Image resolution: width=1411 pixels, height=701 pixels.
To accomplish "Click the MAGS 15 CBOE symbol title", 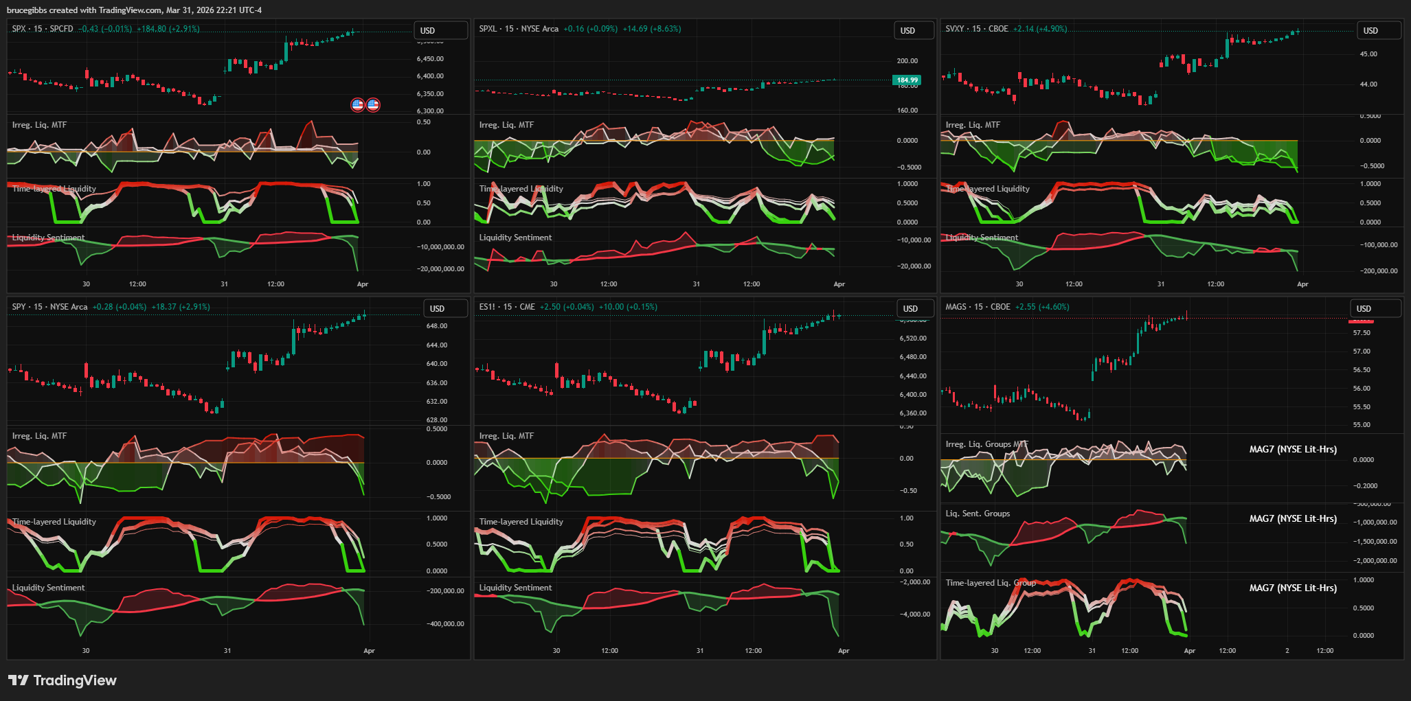I will (x=978, y=307).
